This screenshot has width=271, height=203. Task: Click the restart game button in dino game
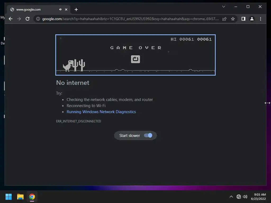135,59
